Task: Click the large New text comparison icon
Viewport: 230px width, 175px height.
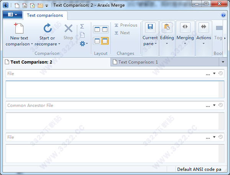Action: point(19,28)
